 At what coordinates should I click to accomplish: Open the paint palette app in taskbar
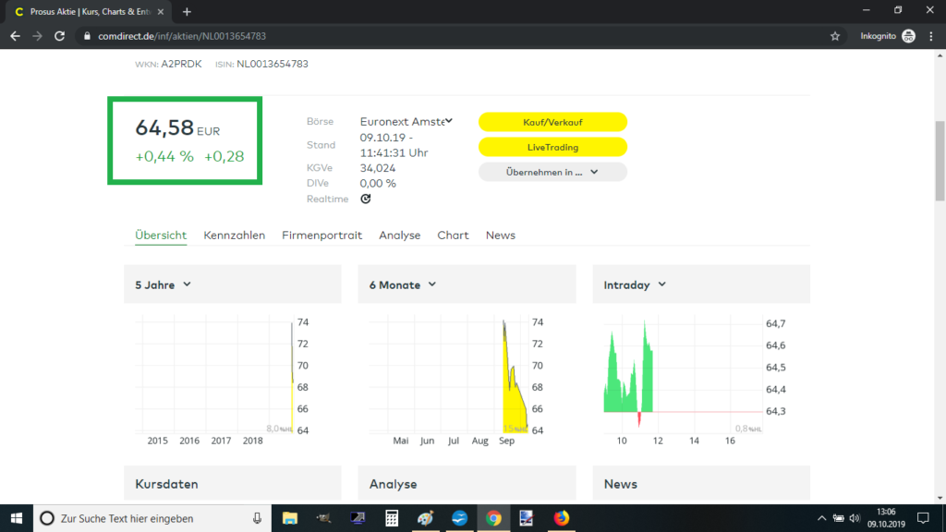pyautogui.click(x=425, y=518)
